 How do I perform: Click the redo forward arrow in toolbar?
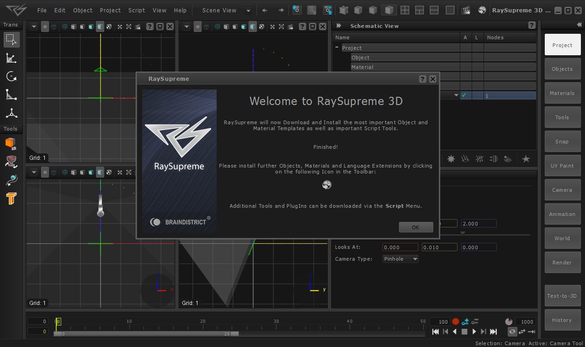point(281,10)
